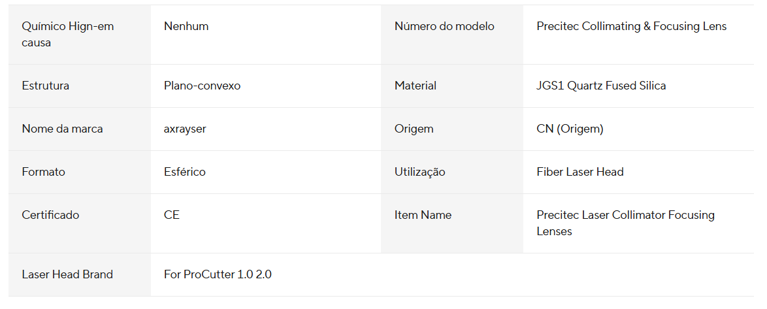Click the 'Nome da marca' label
This screenshot has height=309, width=767.
coord(62,129)
